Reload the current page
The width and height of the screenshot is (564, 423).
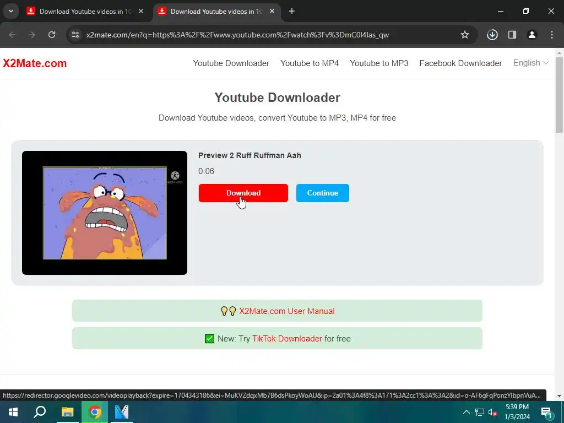(52, 35)
